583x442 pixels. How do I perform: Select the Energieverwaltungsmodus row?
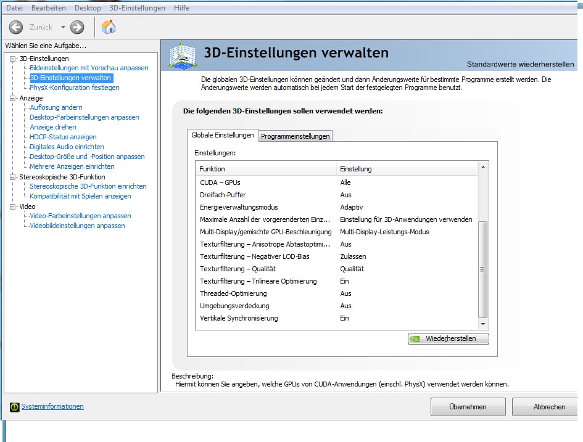coord(337,207)
